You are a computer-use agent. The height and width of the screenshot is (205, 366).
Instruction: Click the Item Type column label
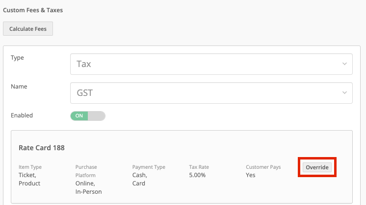tap(30, 167)
